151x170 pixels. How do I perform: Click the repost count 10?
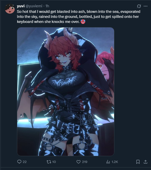click(x=54, y=162)
